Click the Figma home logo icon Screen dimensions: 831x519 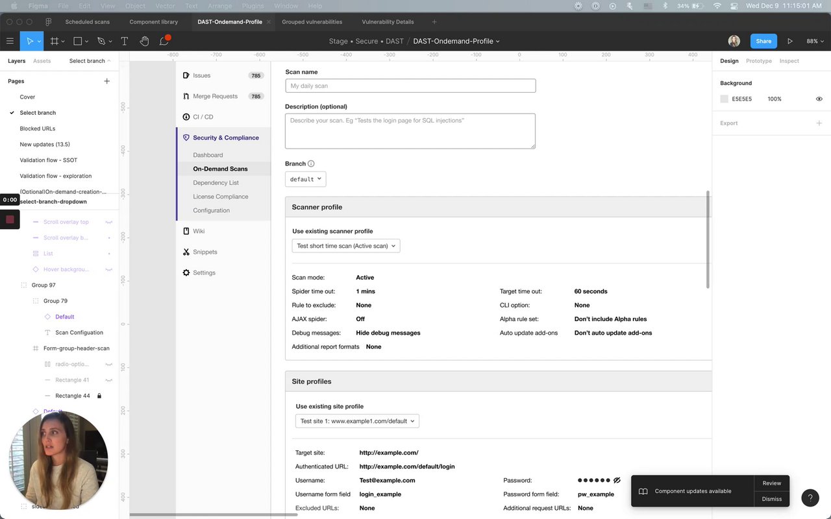pyautogui.click(x=49, y=21)
